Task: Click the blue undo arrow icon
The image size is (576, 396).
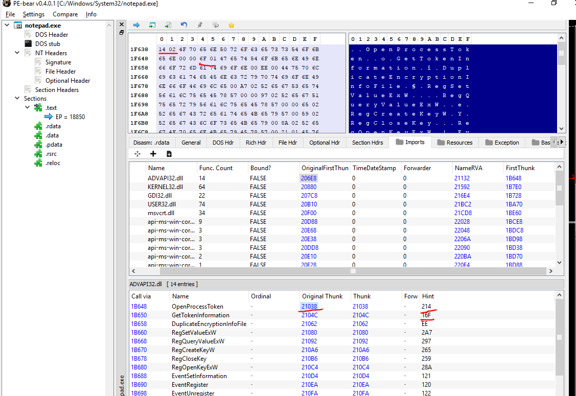Action: tap(184, 25)
